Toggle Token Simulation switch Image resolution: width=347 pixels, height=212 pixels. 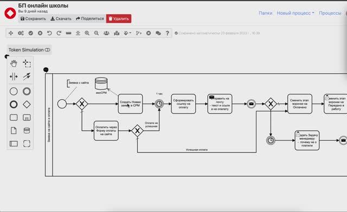pyautogui.click(x=47, y=50)
